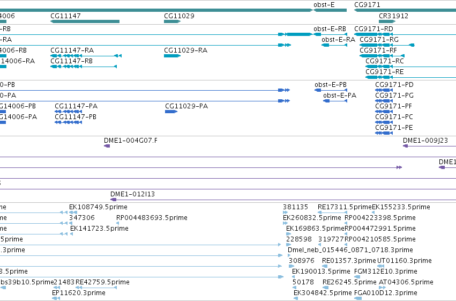Select transcript CG9171-RF
Image resolution: width=456 pixels, height=301 pixels.
point(378,50)
